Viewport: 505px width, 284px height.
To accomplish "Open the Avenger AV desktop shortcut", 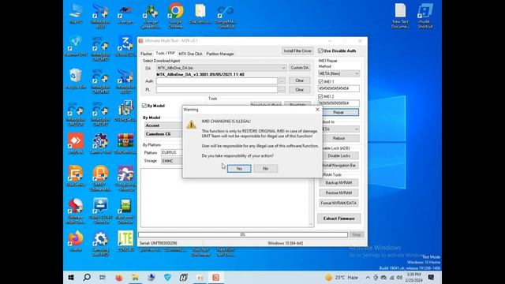I will tap(125, 13).
